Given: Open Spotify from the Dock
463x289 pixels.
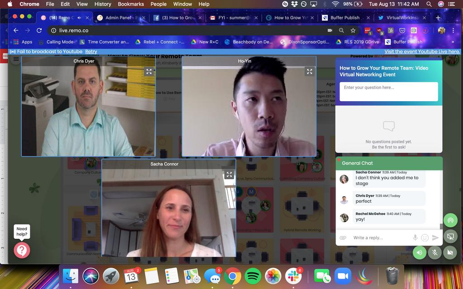Looking at the screenshot, I should pos(253,276).
